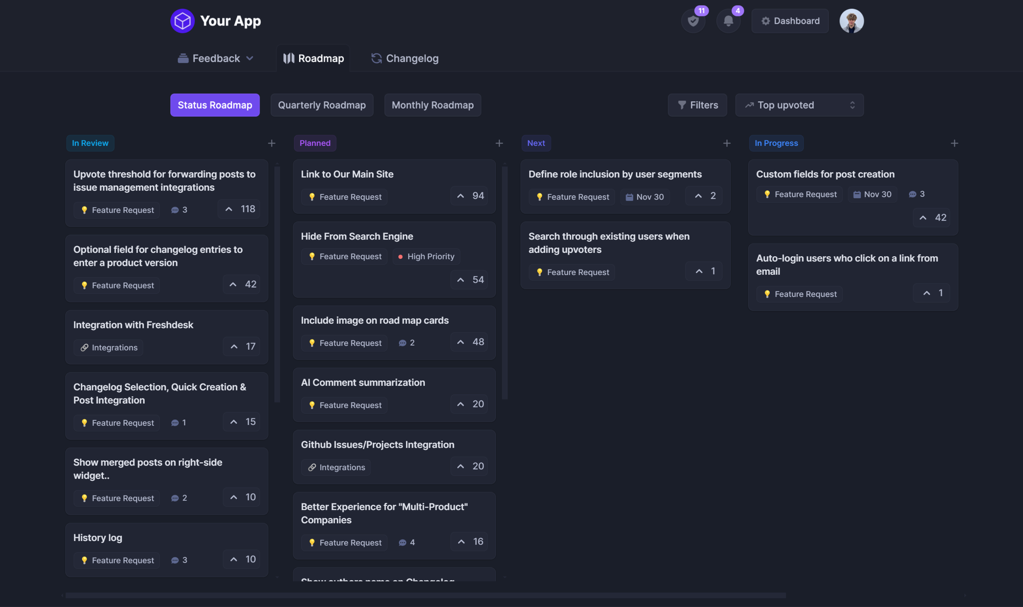
Task: Click the comment bubble on Include image card
Action: (402, 343)
